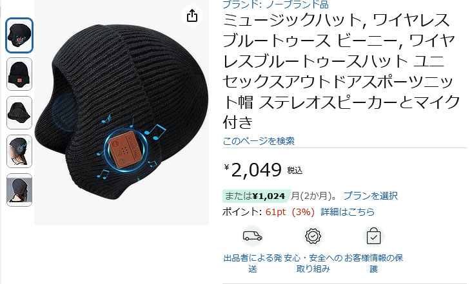
Task: Click プランを選択 installment plan link
Action: [371, 196]
